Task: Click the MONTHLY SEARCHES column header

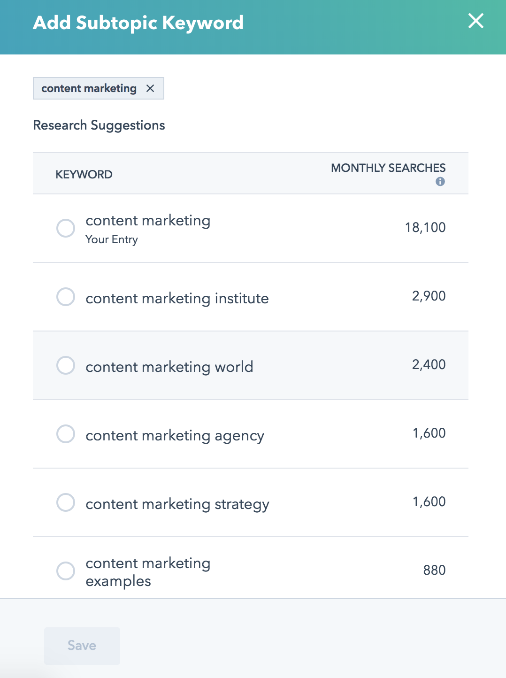Action: pyautogui.click(x=388, y=168)
